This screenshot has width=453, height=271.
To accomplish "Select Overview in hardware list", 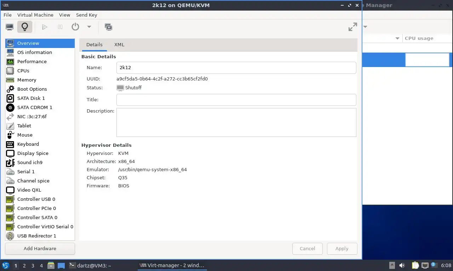I will tap(40, 43).
